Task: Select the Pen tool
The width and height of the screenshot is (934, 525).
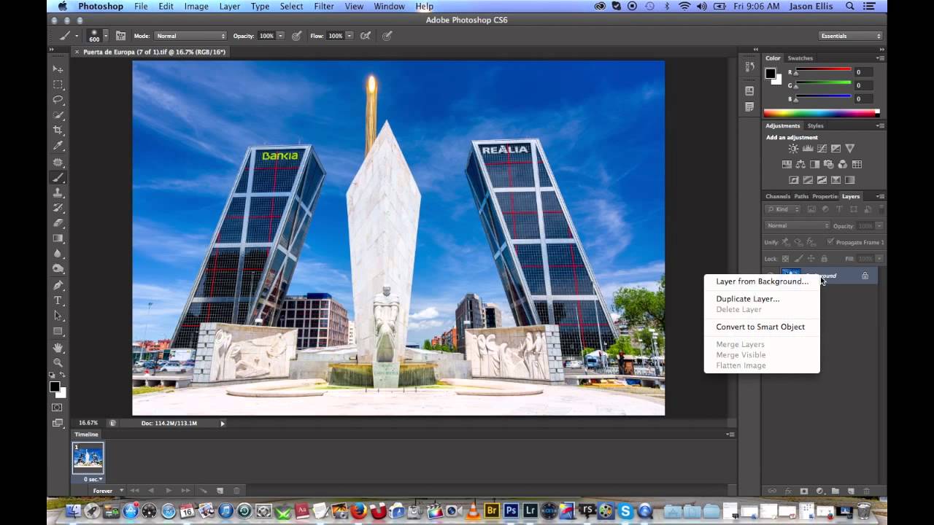Action: point(58,285)
